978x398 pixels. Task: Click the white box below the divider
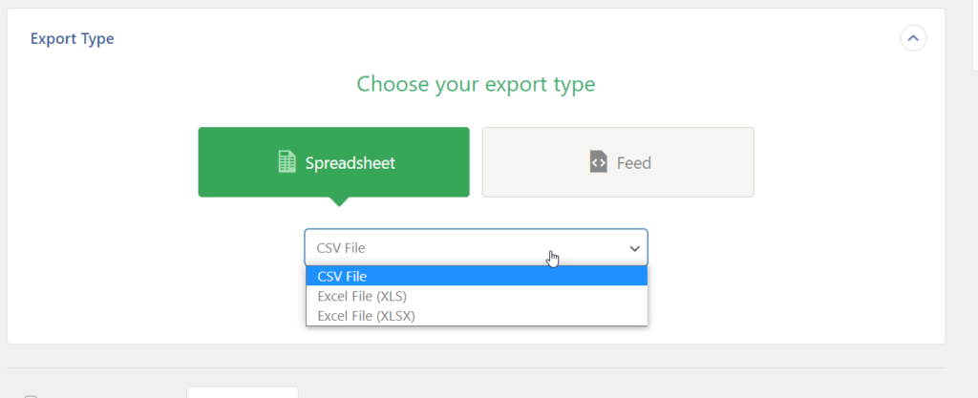tap(242, 392)
